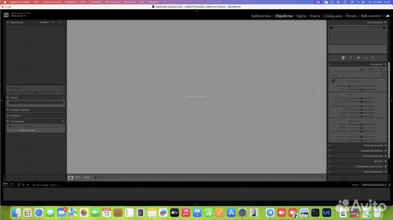Select the Masking tool icon
This screenshot has width=393, height=220.
[373, 58]
